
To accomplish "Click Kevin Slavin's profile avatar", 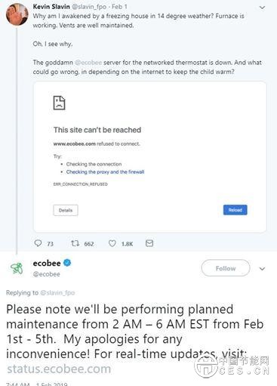I will click(17, 14).
